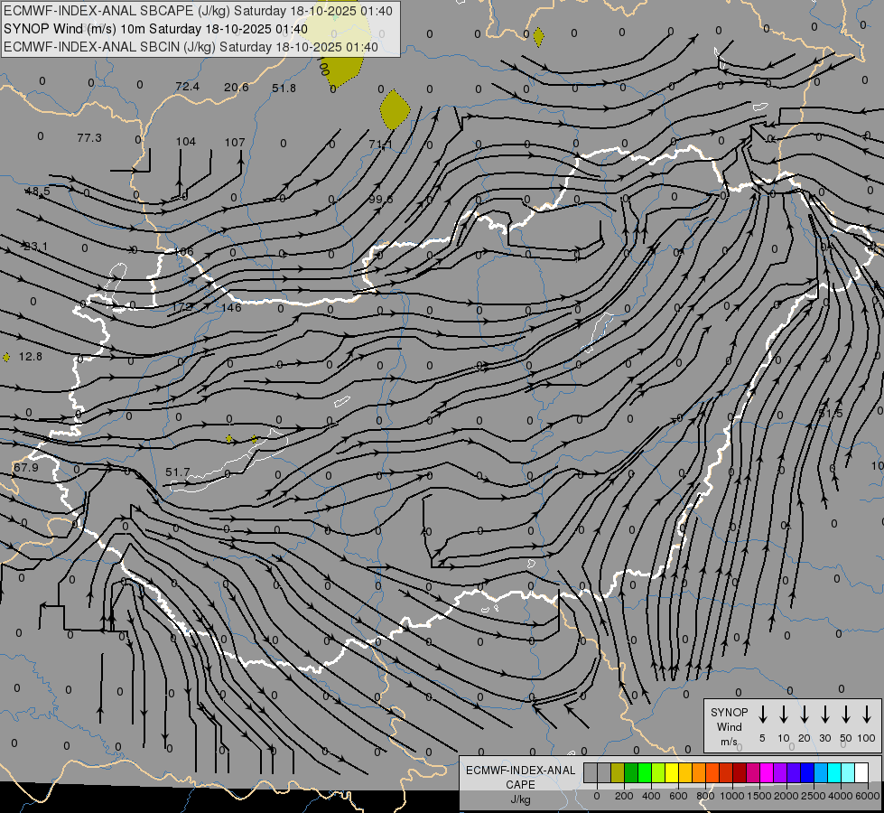Click the '1500' tick on CAPE legend
The width and height of the screenshot is (884, 813).
(758, 796)
